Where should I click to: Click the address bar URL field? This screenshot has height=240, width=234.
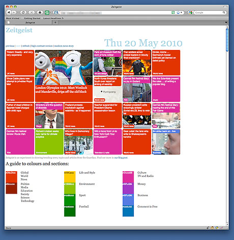coord(115,12)
